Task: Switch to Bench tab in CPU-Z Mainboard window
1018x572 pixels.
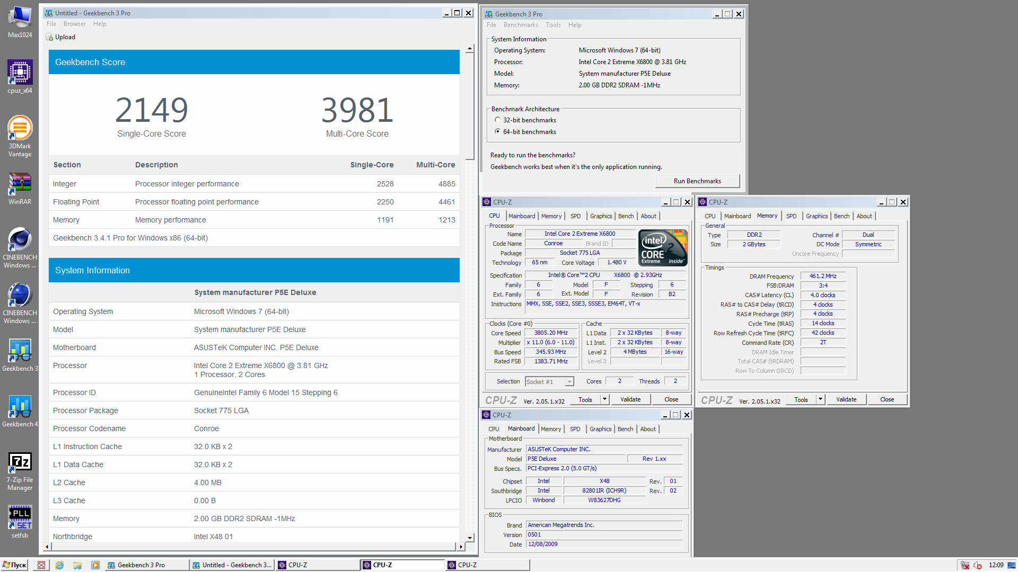Action: tap(626, 429)
